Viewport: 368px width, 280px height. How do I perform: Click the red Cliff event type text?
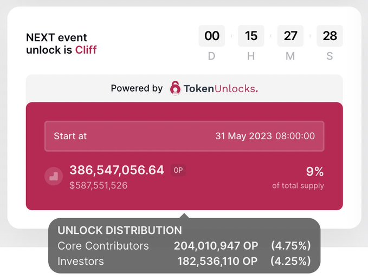pos(86,50)
